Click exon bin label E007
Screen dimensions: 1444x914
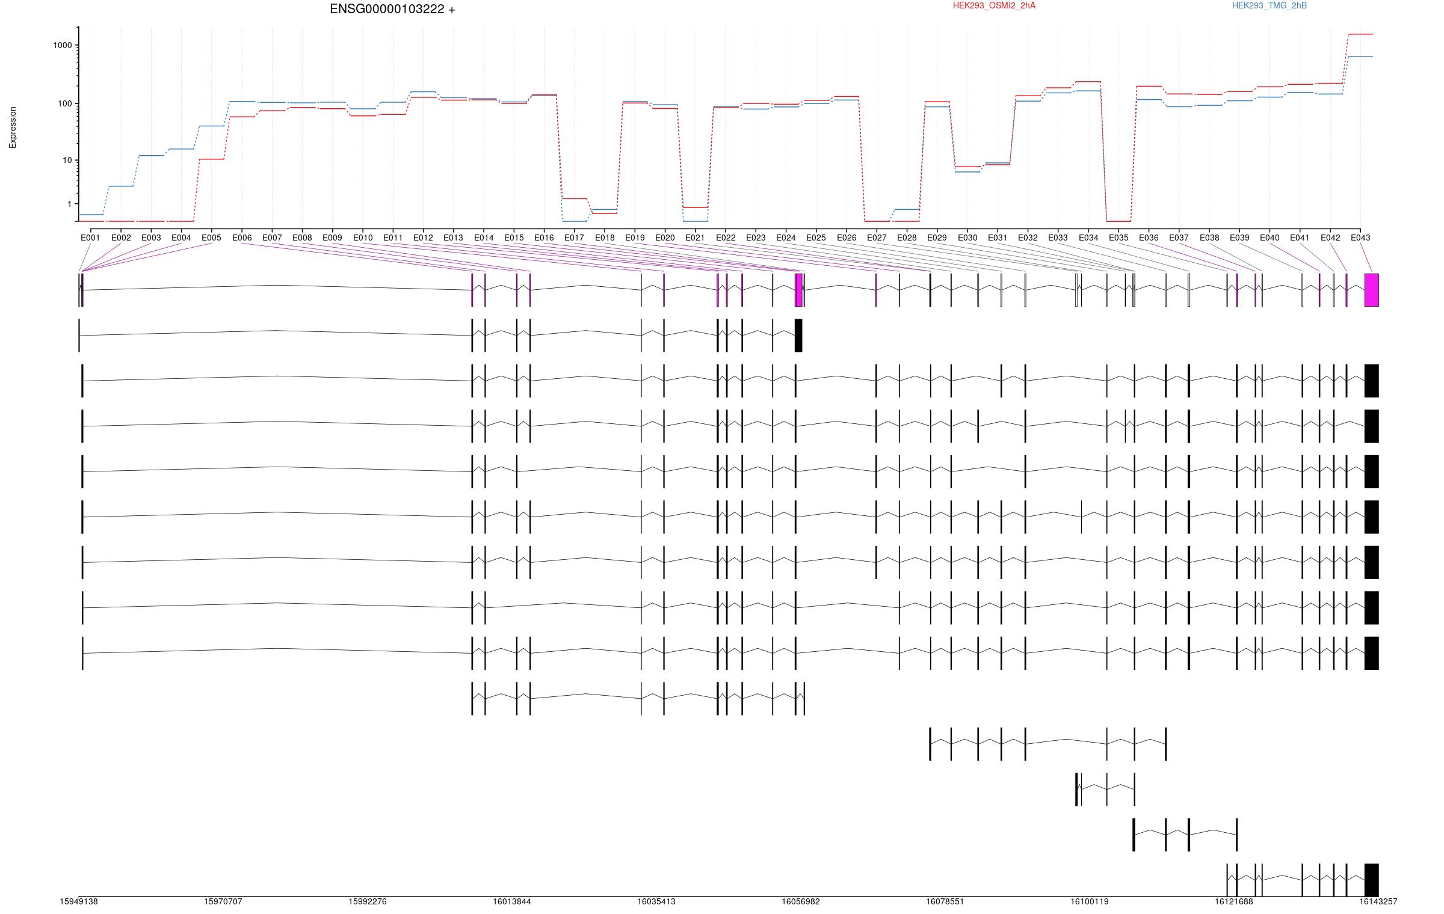coord(272,238)
